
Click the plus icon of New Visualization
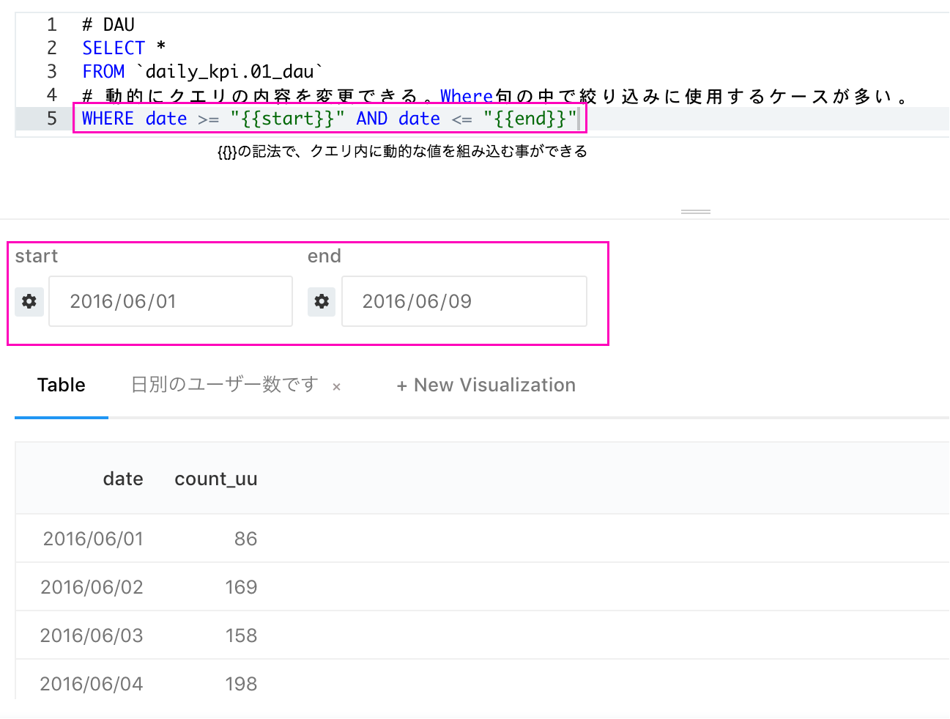pos(401,386)
